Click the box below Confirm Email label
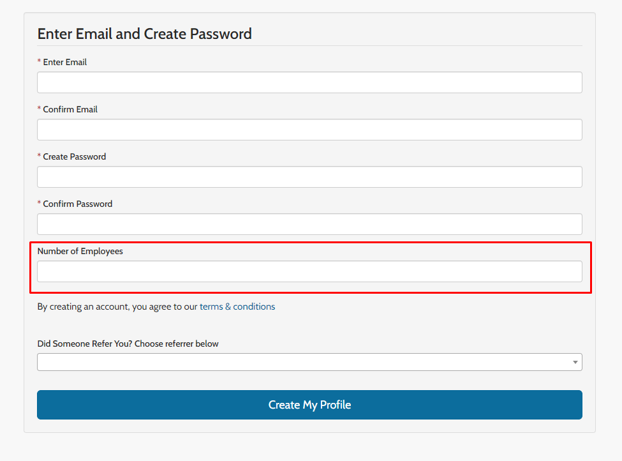The height and width of the screenshot is (461, 622). click(x=309, y=129)
